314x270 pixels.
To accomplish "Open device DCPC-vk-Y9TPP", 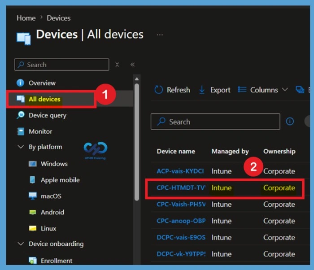I will (181, 254).
